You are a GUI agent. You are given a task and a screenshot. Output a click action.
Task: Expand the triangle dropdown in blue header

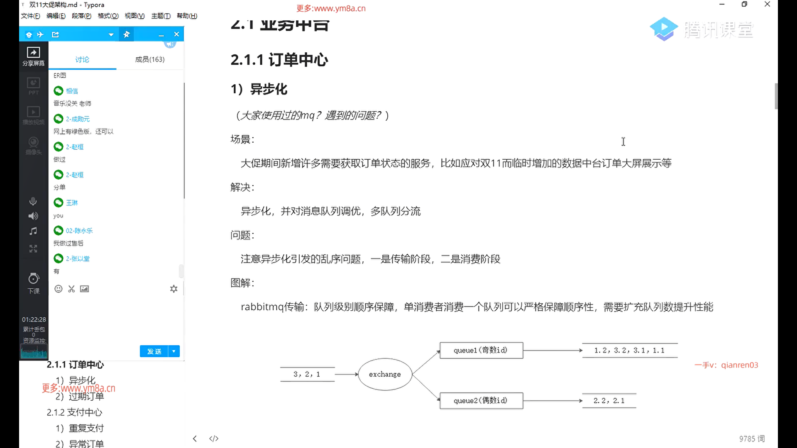tap(111, 35)
